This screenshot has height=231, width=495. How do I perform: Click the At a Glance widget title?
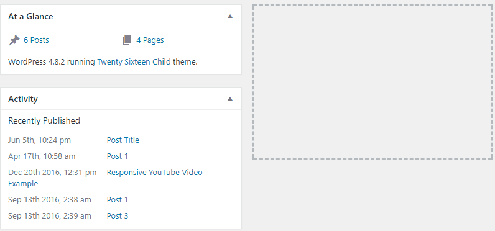[30, 16]
